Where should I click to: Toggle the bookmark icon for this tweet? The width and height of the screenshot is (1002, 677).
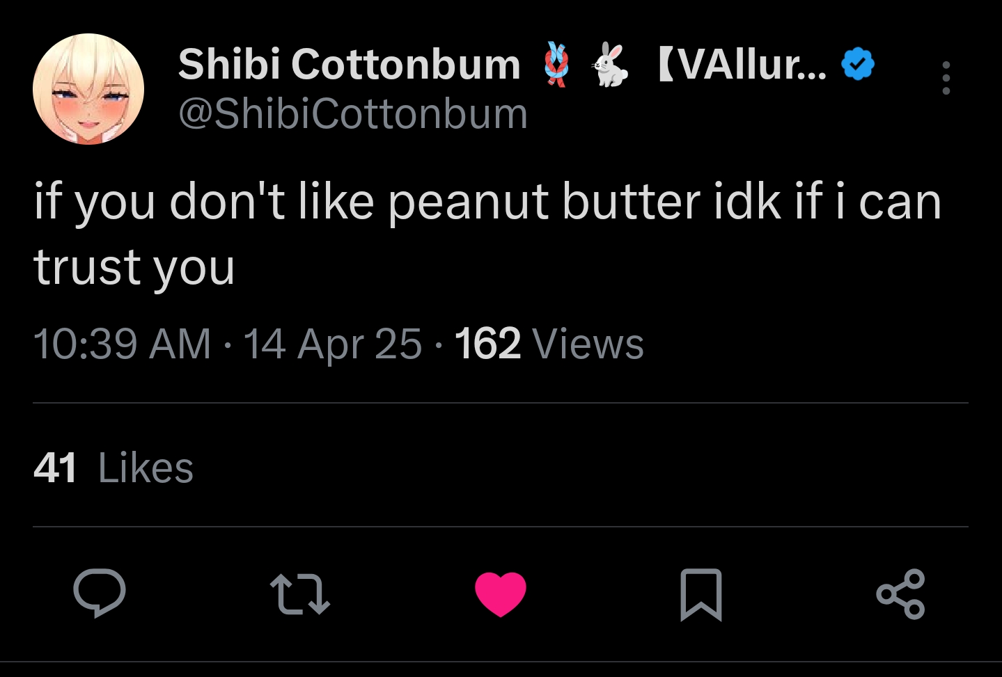pyautogui.click(x=700, y=594)
